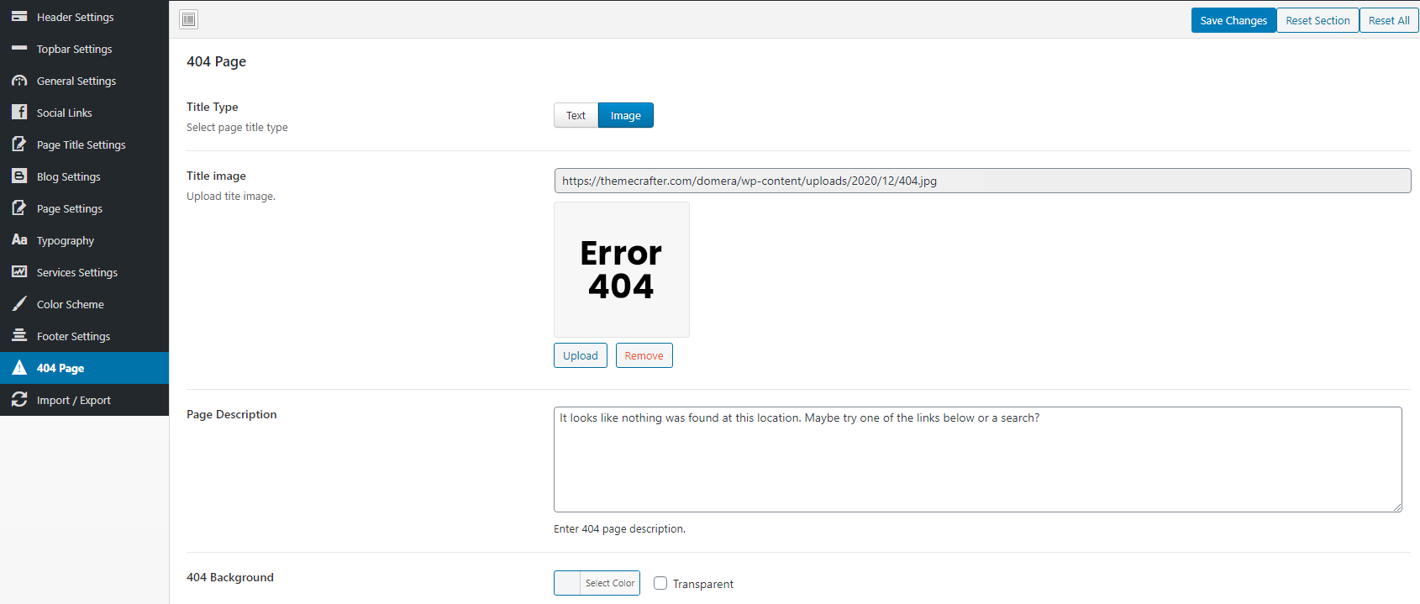Click the Upload image button
Screen dimensions: 1420x604
coord(580,355)
